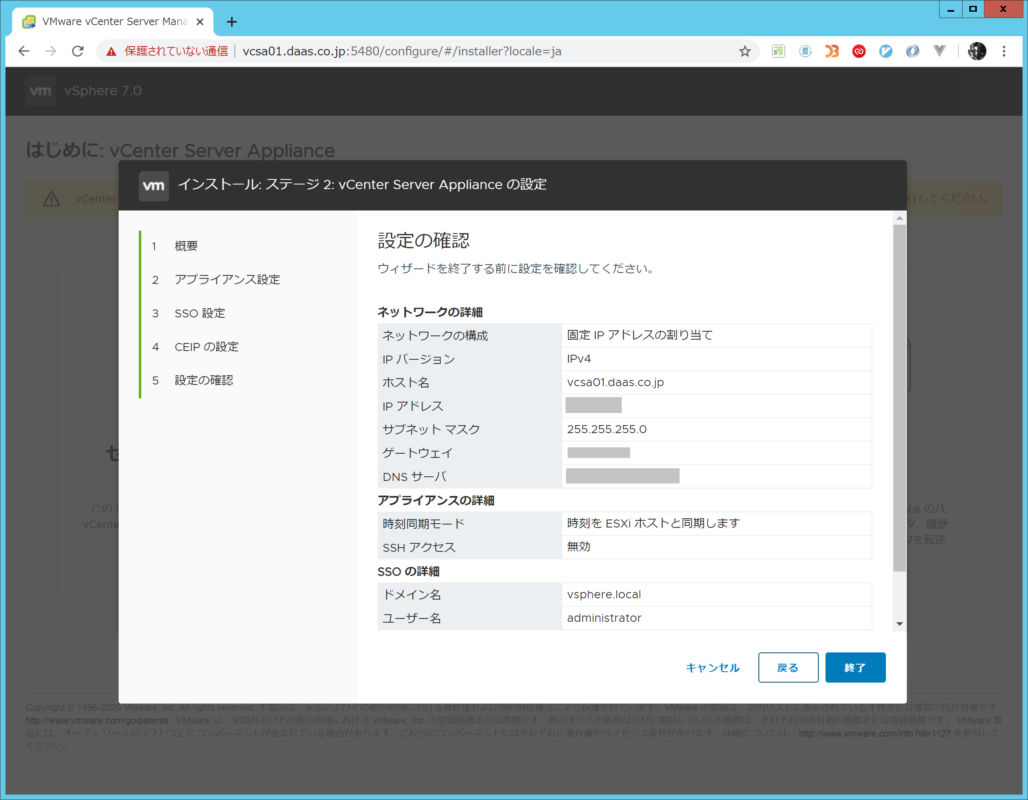Click the not-secure warning triangle icon
This screenshot has height=800, width=1028.
point(111,51)
